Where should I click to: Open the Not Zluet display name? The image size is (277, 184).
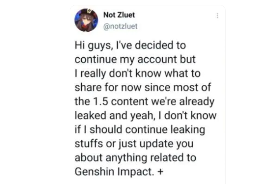(119, 15)
